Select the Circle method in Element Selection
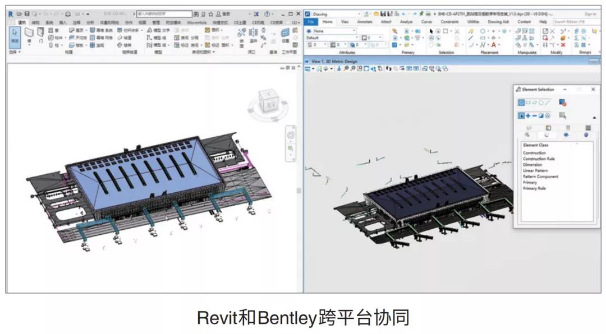This screenshot has width=606, height=334. 541,103
